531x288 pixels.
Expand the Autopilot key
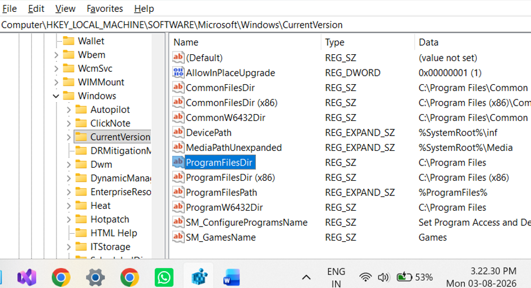point(69,110)
